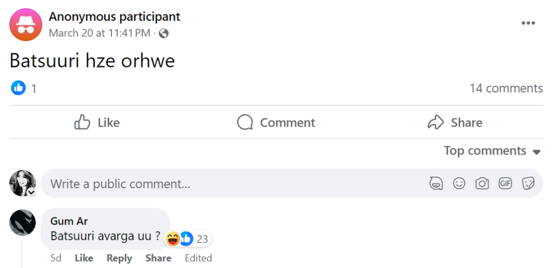
Task: Open the GIF picker in comment box
Action: 505,184
